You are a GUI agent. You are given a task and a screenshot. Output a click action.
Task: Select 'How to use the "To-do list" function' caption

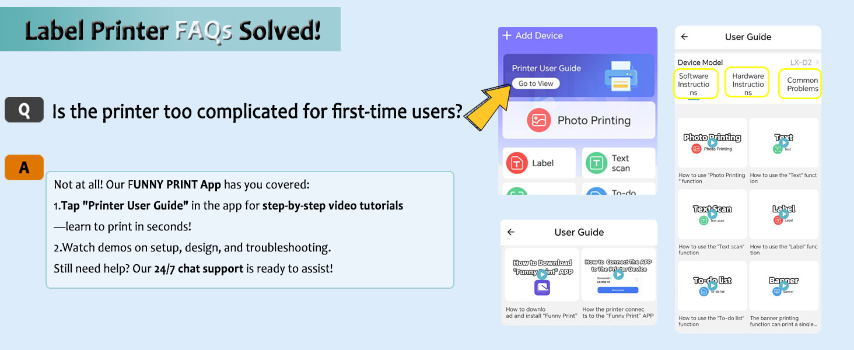click(712, 321)
